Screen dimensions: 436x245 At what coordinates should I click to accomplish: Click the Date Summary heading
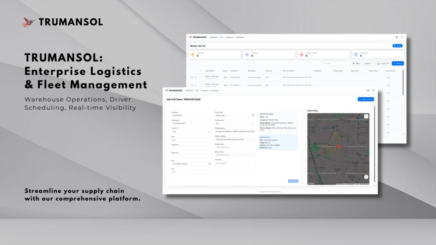265,137
